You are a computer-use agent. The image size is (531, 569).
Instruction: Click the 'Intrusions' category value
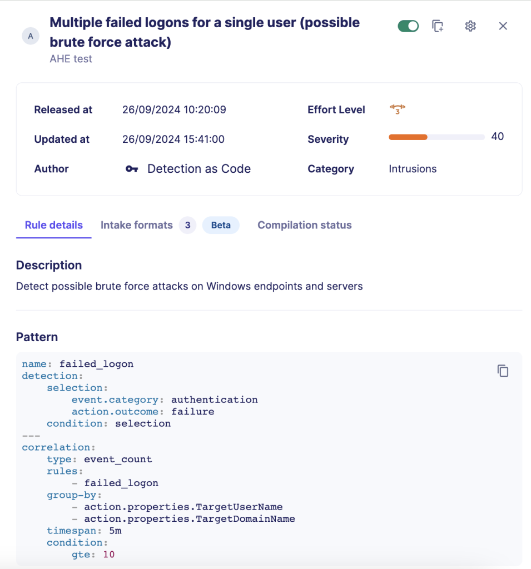click(413, 169)
